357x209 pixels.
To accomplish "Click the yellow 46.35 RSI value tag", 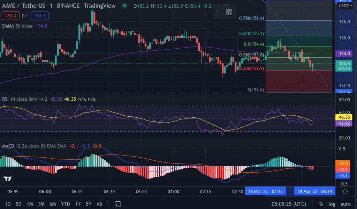I will [344, 117].
